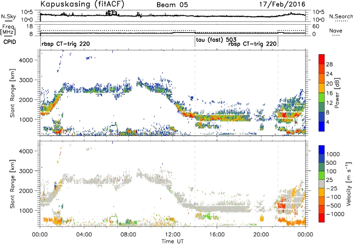Click the "500" label on Velocity color bar

coord(331,163)
